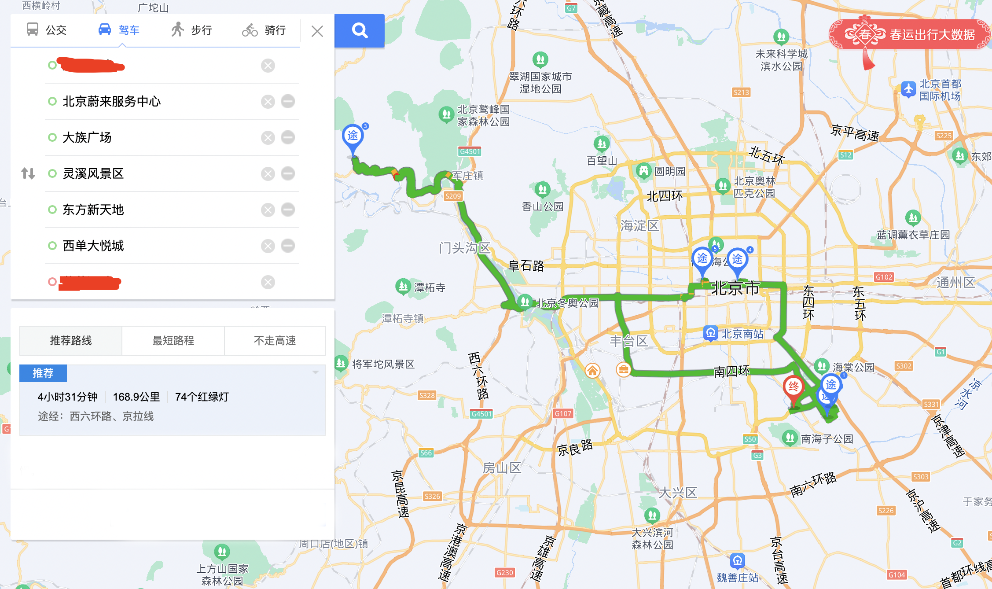Select 骑行 cycling mode tab
Viewport: 992px width, 589px height.
264,30
